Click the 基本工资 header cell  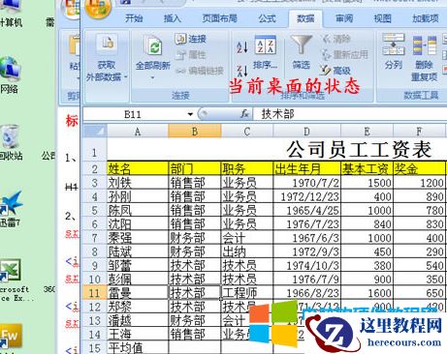point(367,168)
